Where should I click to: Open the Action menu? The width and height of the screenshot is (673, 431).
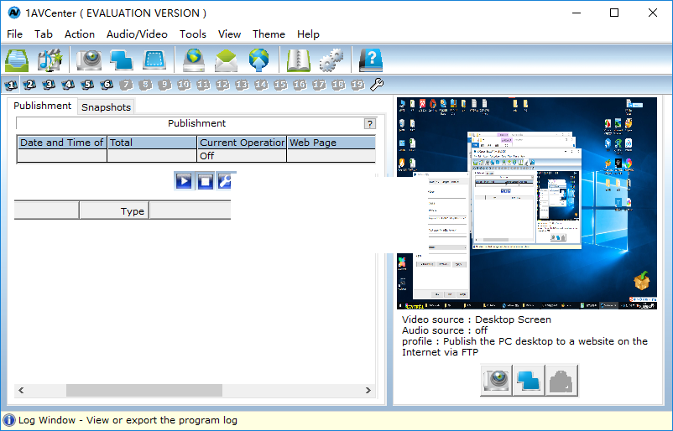80,34
